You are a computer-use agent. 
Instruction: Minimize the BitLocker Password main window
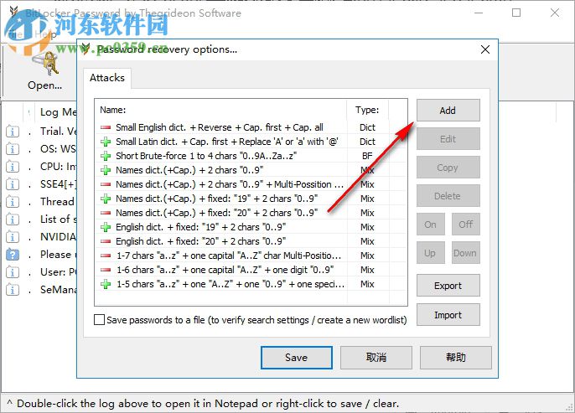coord(478,13)
